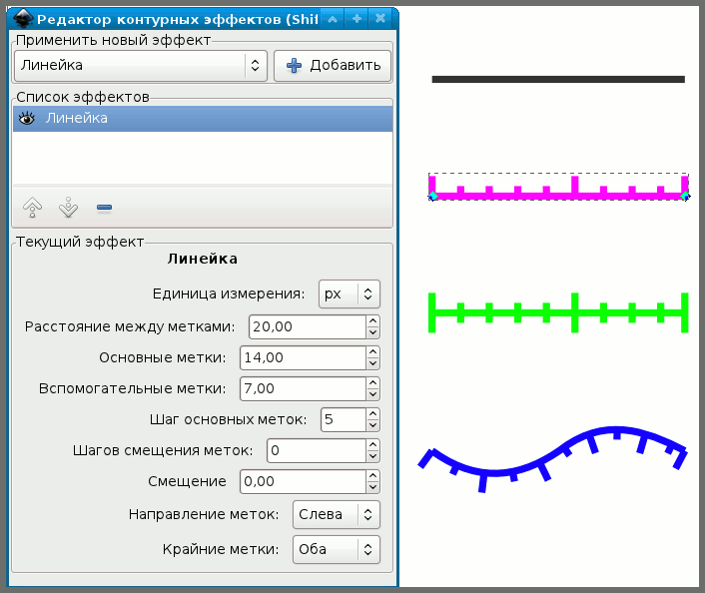Open Крайние метки dropdown
This screenshot has height=593, width=705.
(x=337, y=549)
